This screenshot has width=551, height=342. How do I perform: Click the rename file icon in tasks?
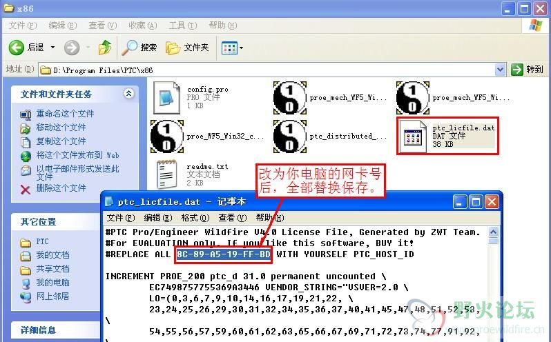[26, 114]
